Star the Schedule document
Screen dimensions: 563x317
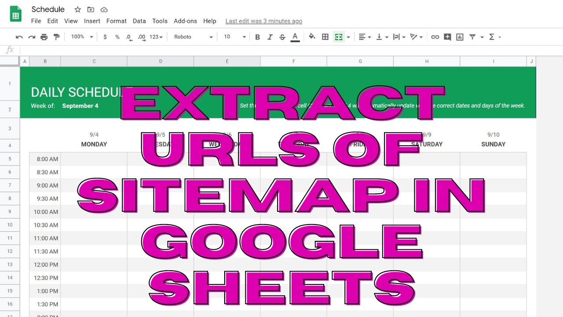click(77, 9)
